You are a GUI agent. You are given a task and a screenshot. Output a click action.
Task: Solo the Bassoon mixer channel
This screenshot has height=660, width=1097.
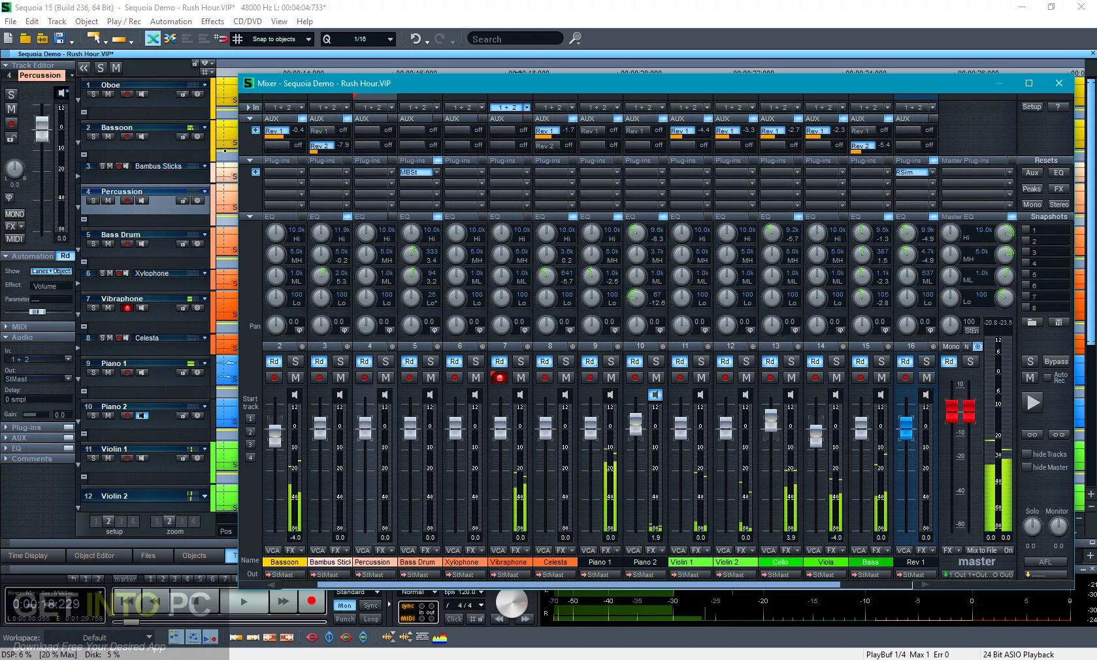click(x=295, y=361)
